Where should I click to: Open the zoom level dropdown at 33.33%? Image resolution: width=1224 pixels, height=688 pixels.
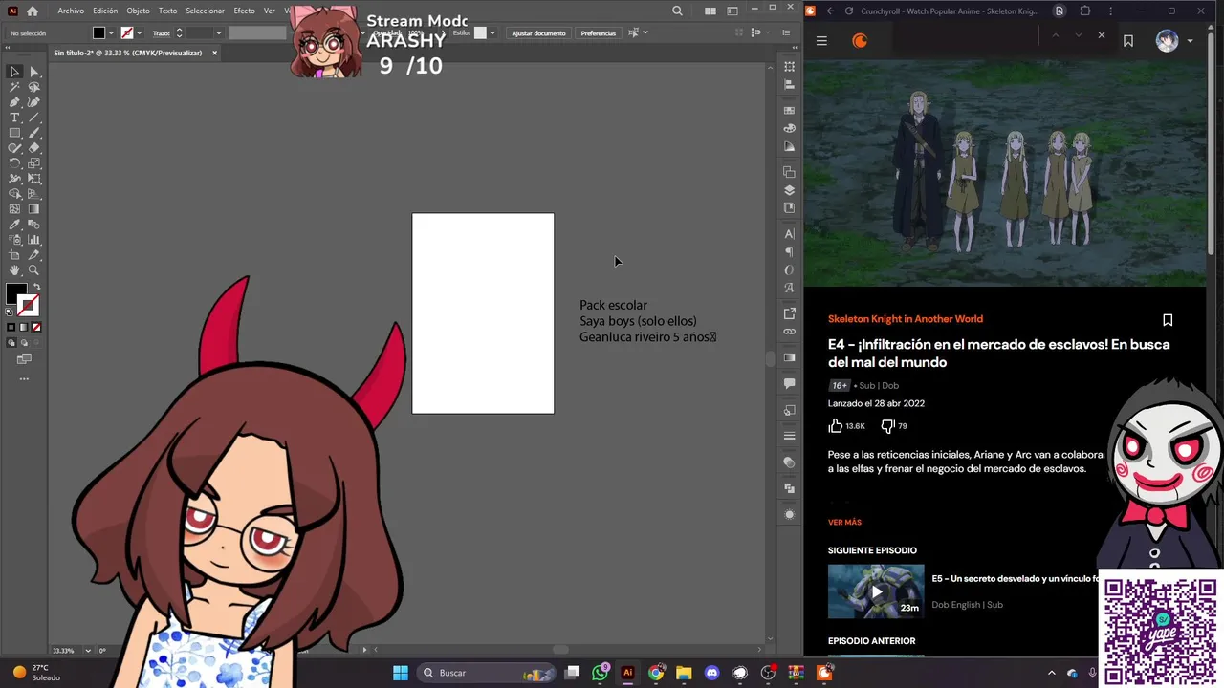88,651
